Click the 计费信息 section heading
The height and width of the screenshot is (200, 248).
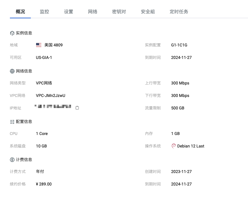pyautogui.click(x=24, y=160)
